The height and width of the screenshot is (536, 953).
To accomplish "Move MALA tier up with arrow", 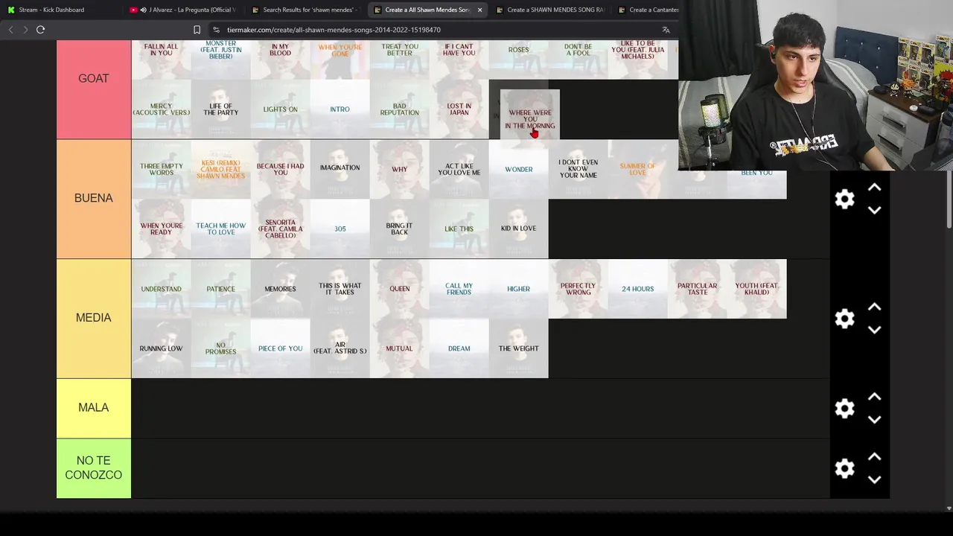I will [874, 397].
